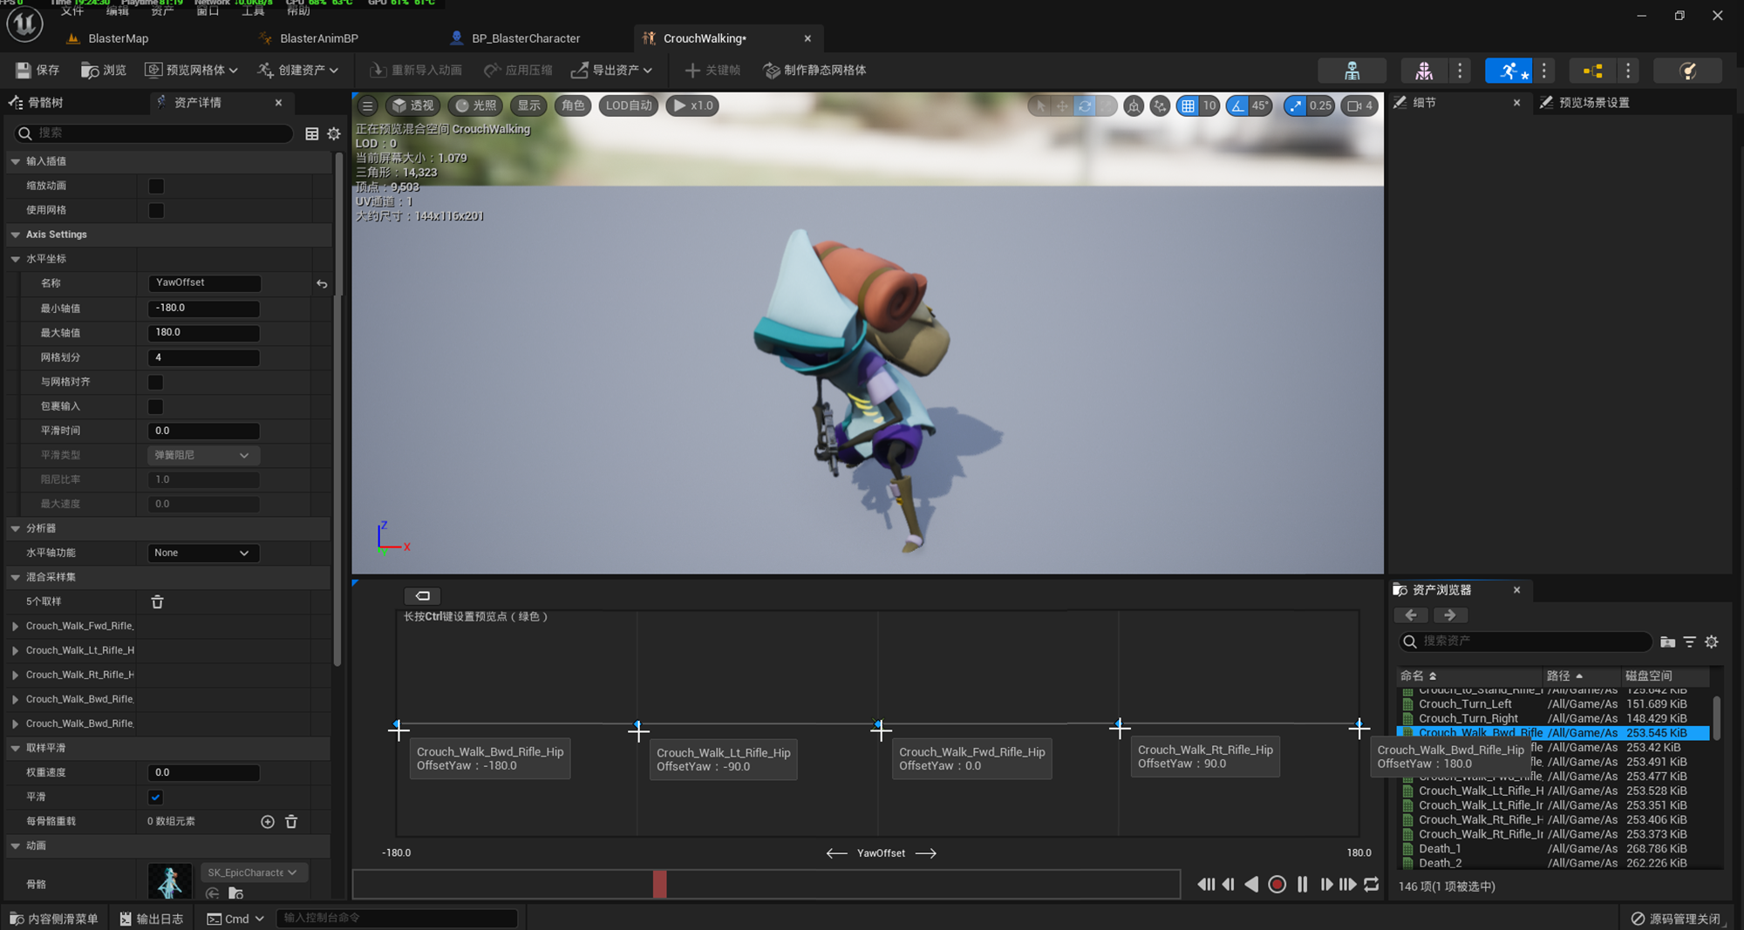Open the skeletal mesh editor mode icon

pyautogui.click(x=1423, y=71)
